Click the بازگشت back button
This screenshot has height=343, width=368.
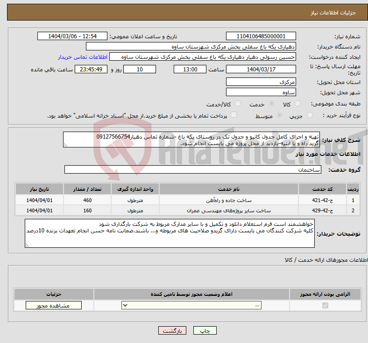172,330
